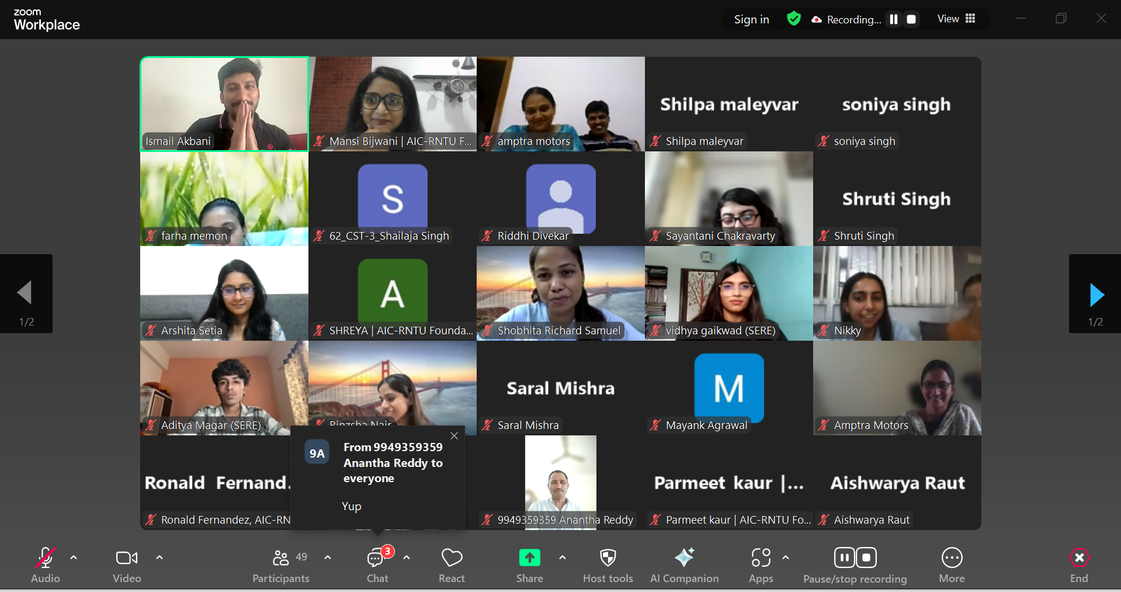This screenshot has width=1121, height=592.
Task: Start screen Share
Action: pyautogui.click(x=529, y=565)
